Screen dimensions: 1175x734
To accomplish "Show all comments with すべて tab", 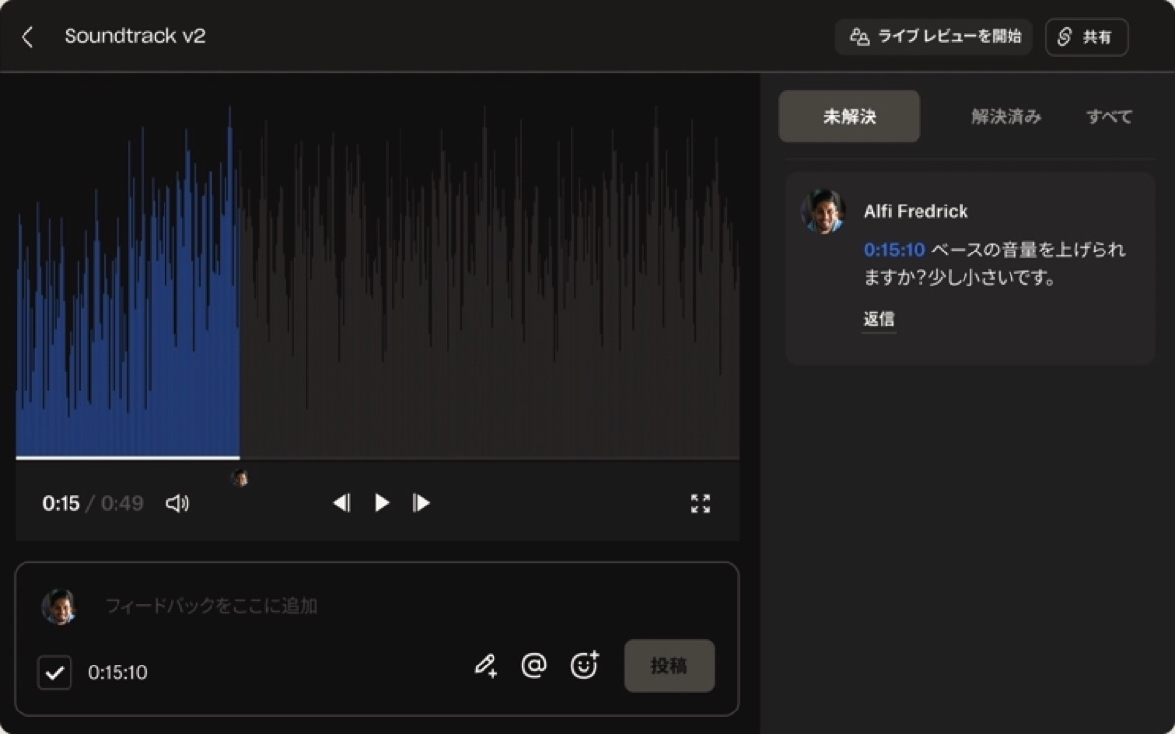I will (x=1108, y=116).
